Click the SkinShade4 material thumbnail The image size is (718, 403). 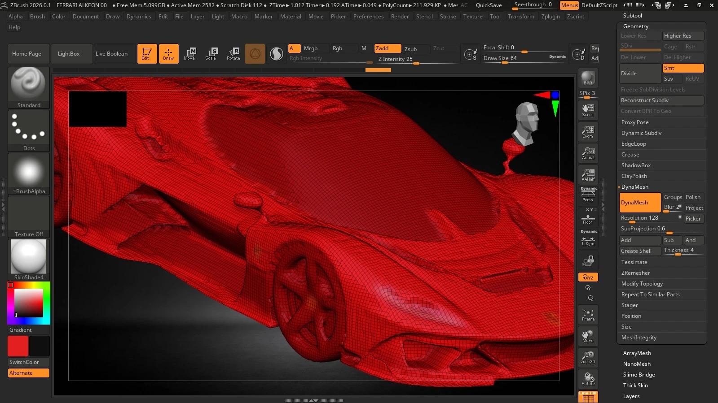pyautogui.click(x=29, y=260)
